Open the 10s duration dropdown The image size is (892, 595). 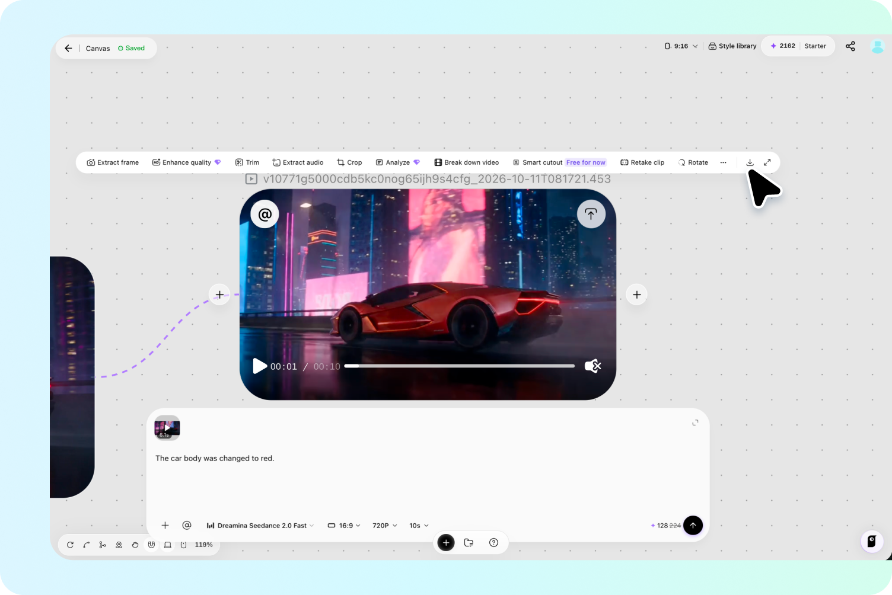coord(419,526)
